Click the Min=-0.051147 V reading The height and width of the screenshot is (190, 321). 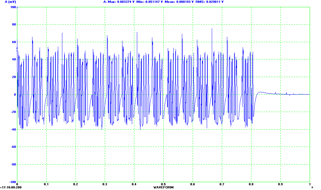[150, 2]
